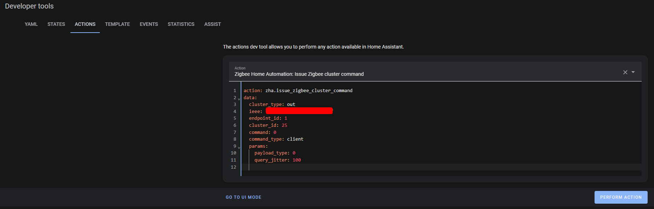Viewport: 654px width, 209px height.
Task: Click GO TO UI MODE
Action: point(243,197)
